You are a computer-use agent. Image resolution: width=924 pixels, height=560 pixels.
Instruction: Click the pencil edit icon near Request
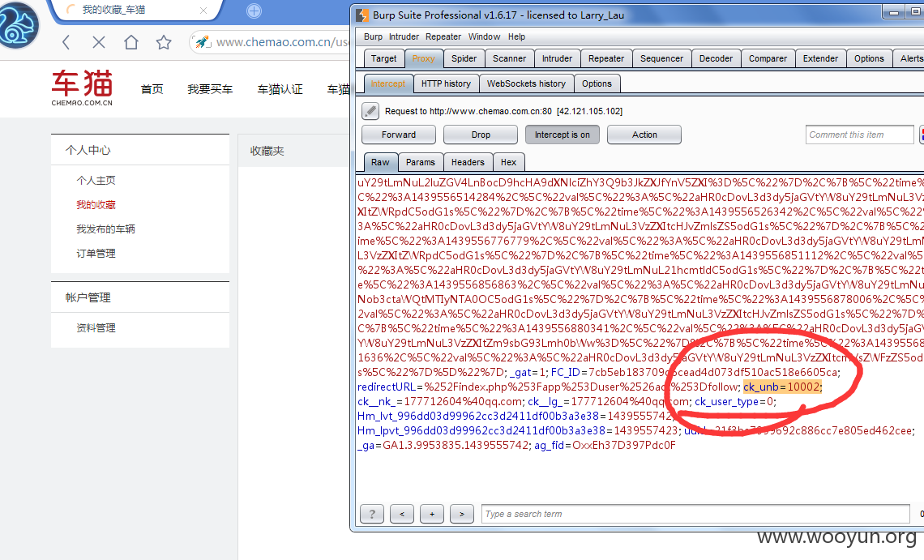point(370,111)
